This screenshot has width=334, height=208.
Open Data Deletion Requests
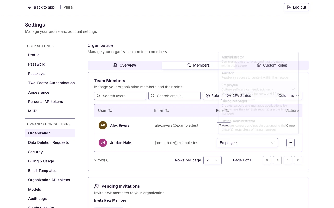click(x=50, y=142)
